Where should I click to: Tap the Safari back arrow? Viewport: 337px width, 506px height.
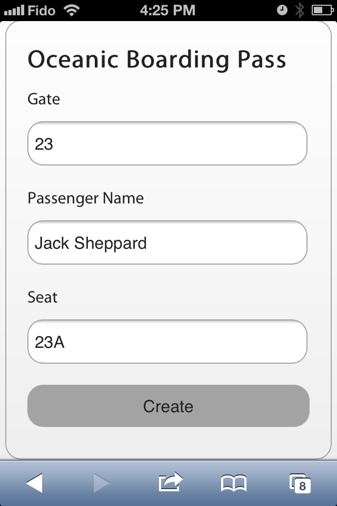pyautogui.click(x=34, y=482)
